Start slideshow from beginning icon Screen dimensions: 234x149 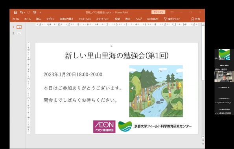pyautogui.click(x=35, y=13)
